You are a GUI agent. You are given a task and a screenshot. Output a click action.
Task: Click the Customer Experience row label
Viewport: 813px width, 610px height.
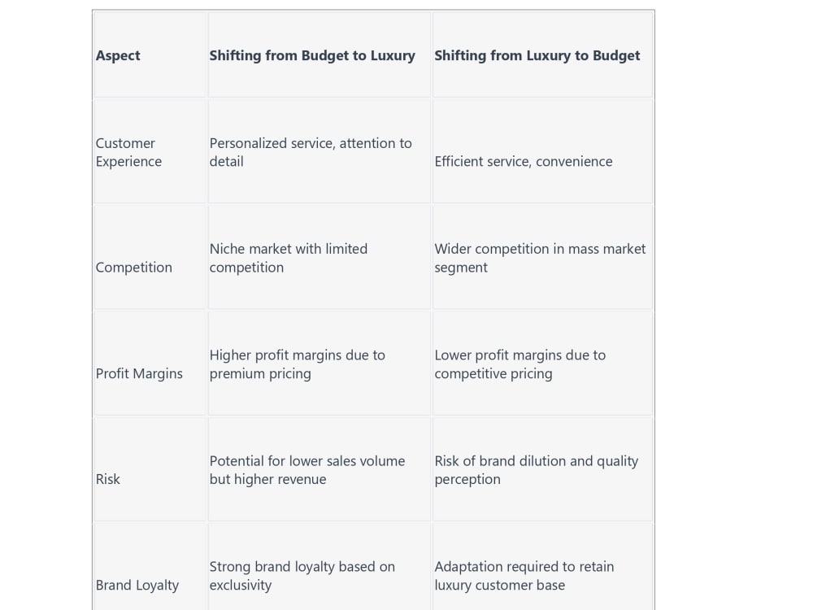128,152
